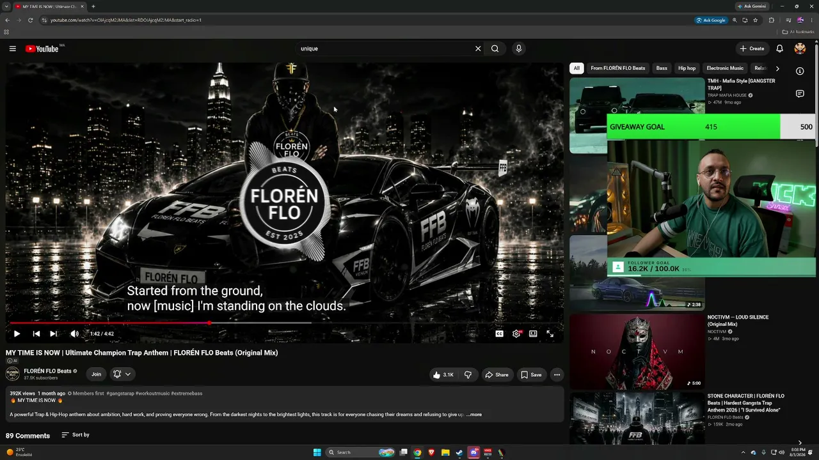Open Brave browser from the taskbar

coord(431,452)
